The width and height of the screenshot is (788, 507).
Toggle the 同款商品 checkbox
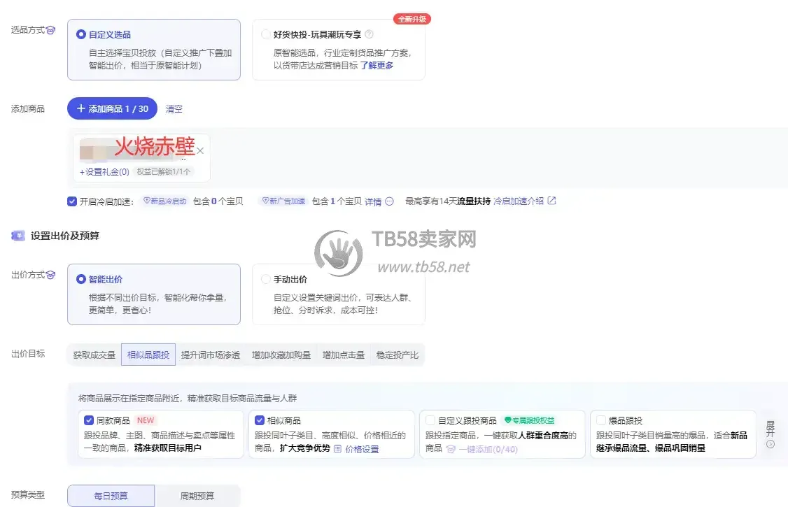[x=89, y=420]
